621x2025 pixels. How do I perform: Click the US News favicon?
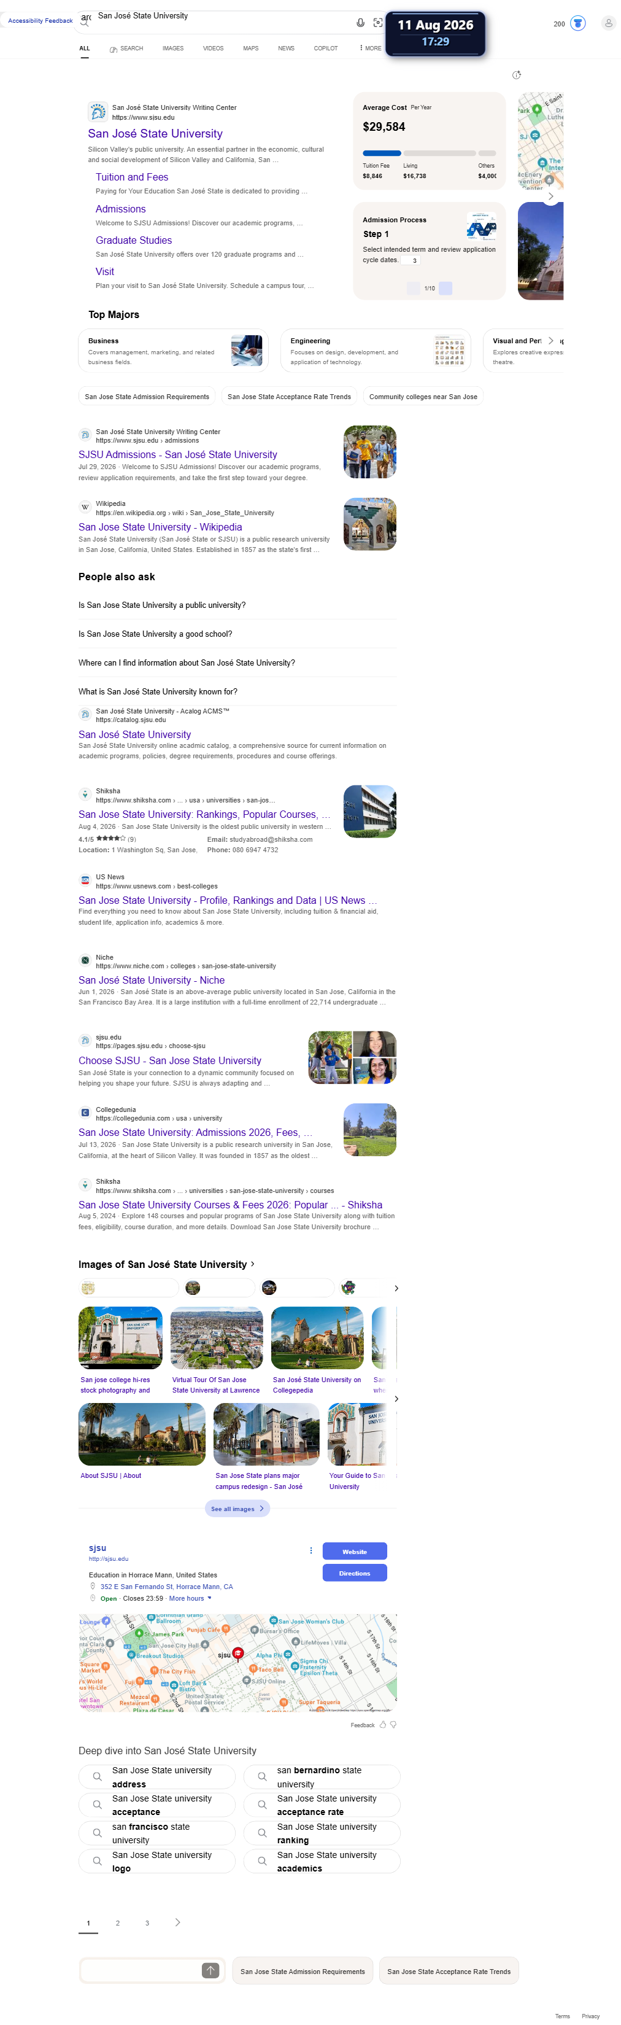85,880
